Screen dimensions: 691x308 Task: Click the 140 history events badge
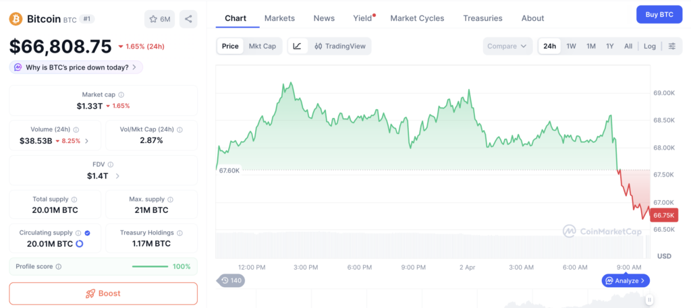pyautogui.click(x=231, y=280)
